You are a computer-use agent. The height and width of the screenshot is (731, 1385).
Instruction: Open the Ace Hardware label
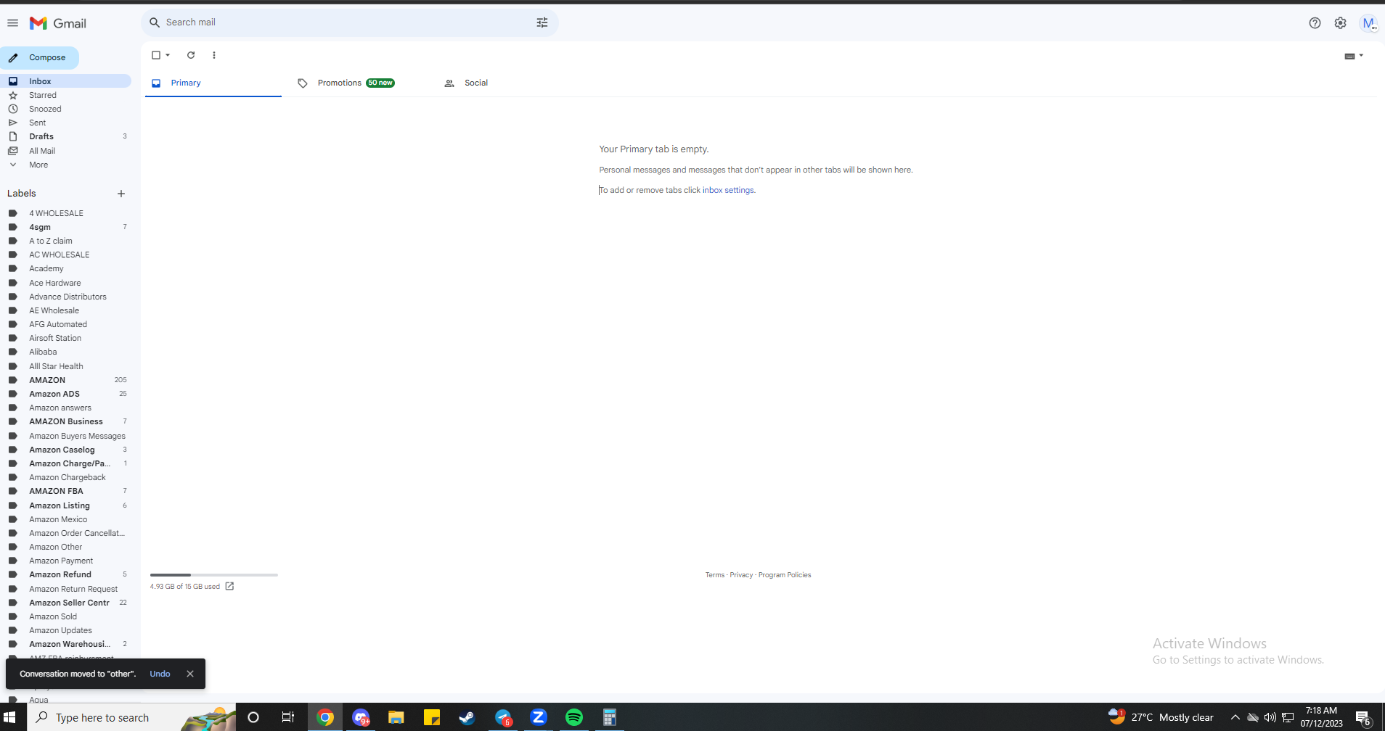point(66,283)
